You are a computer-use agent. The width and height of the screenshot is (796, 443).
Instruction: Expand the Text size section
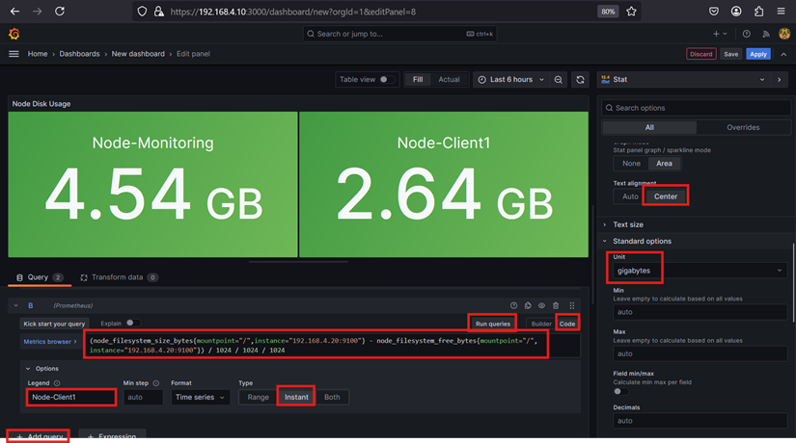coord(628,224)
